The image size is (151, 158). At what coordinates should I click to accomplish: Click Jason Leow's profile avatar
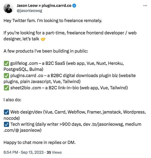pyautogui.click(x=9, y=8)
